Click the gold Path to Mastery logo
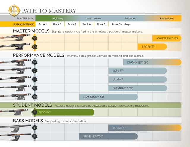Image resolution: width=190 pixels, height=147 pixels. click(x=14, y=10)
